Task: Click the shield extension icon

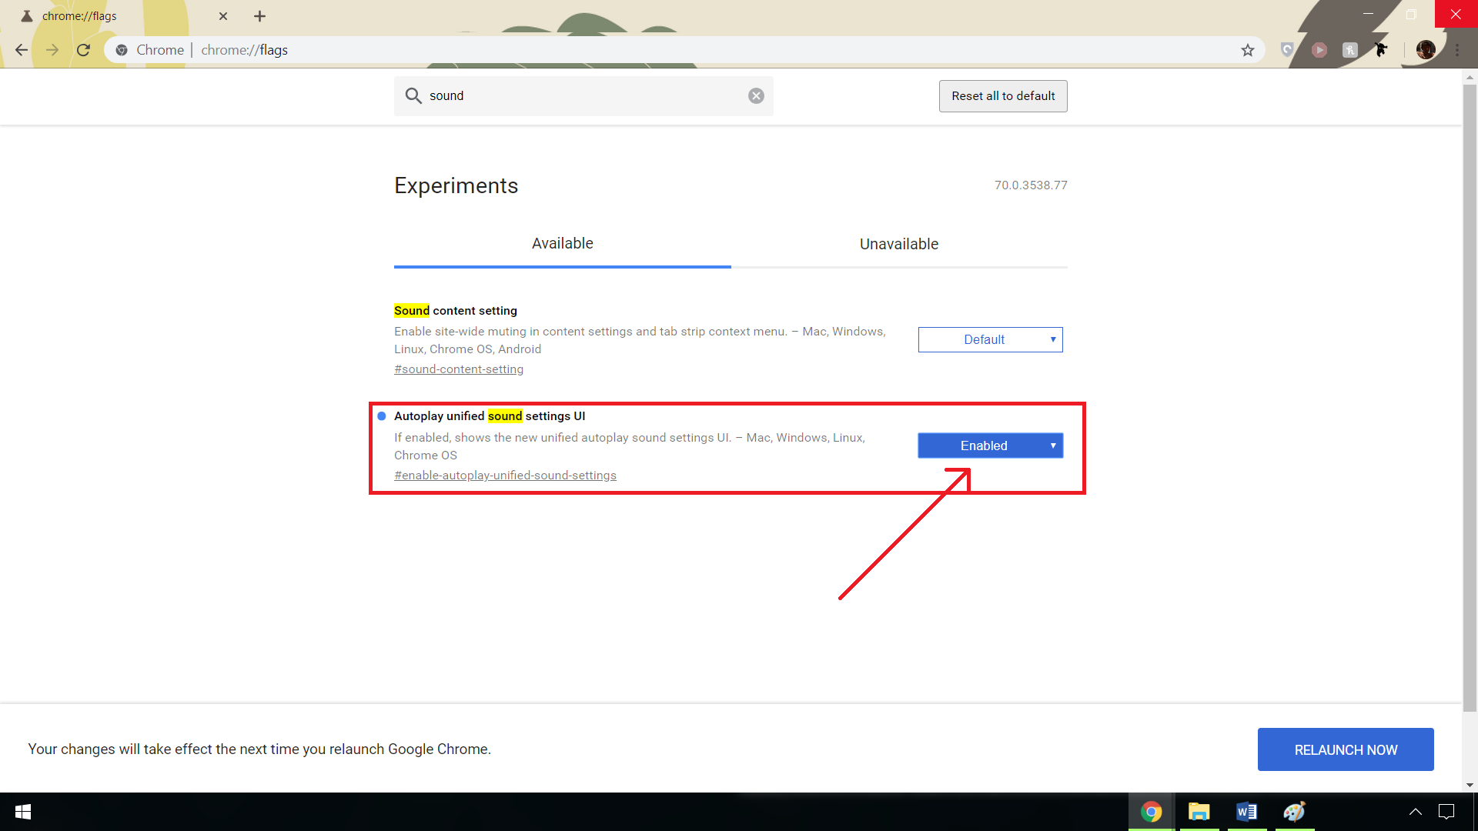Action: click(x=1287, y=50)
